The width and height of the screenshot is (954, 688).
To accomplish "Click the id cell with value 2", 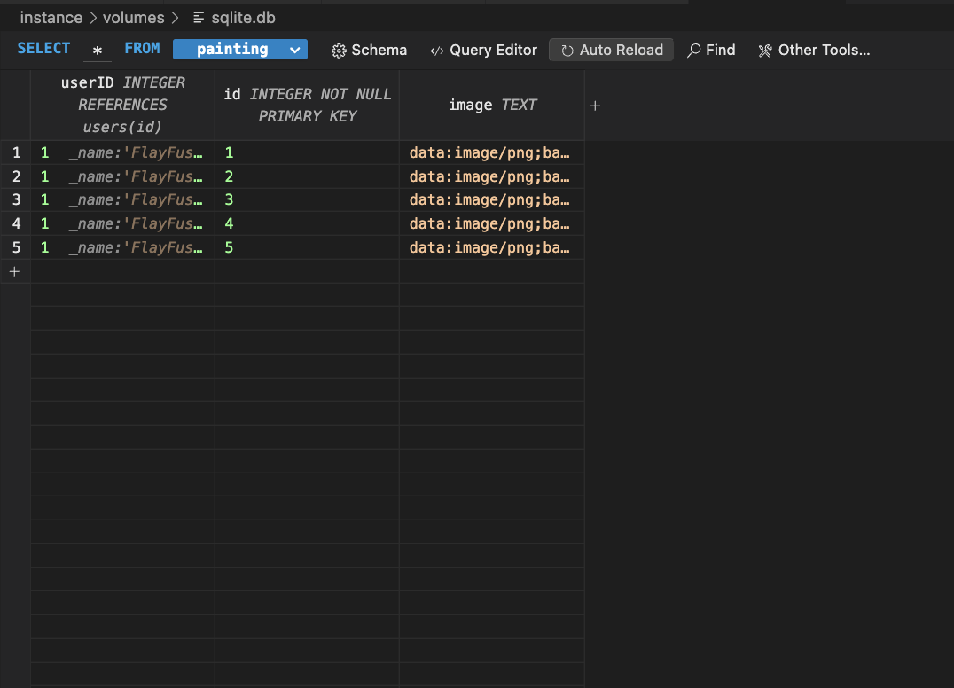I will pyautogui.click(x=308, y=176).
